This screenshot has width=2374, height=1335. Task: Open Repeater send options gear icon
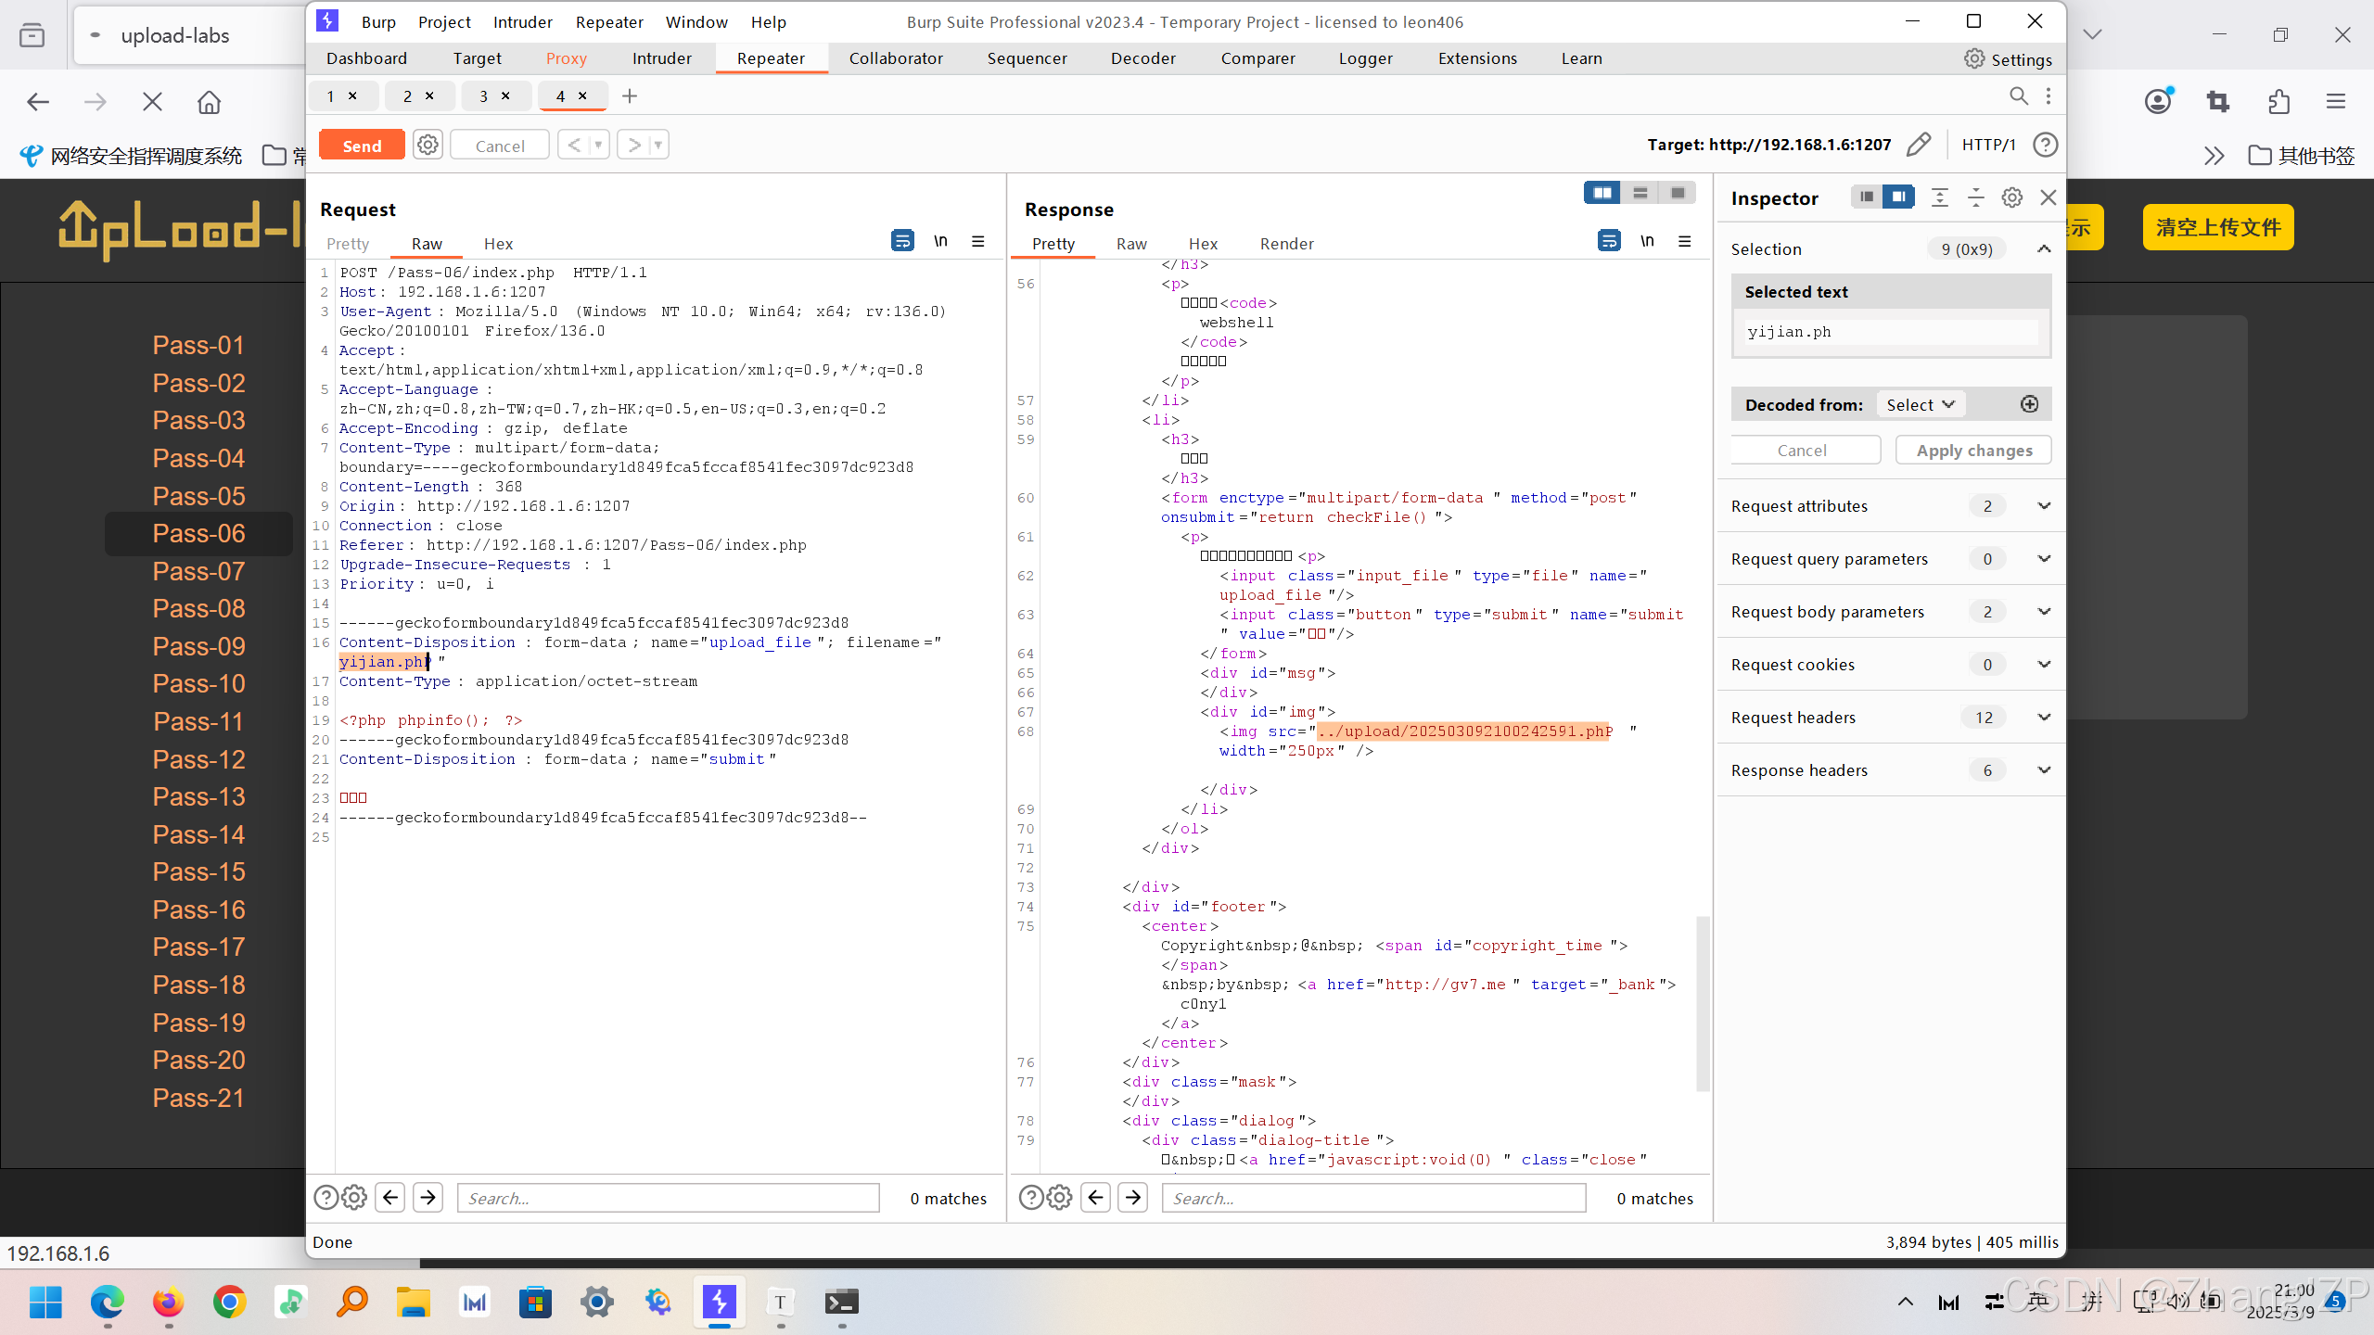pos(428,145)
